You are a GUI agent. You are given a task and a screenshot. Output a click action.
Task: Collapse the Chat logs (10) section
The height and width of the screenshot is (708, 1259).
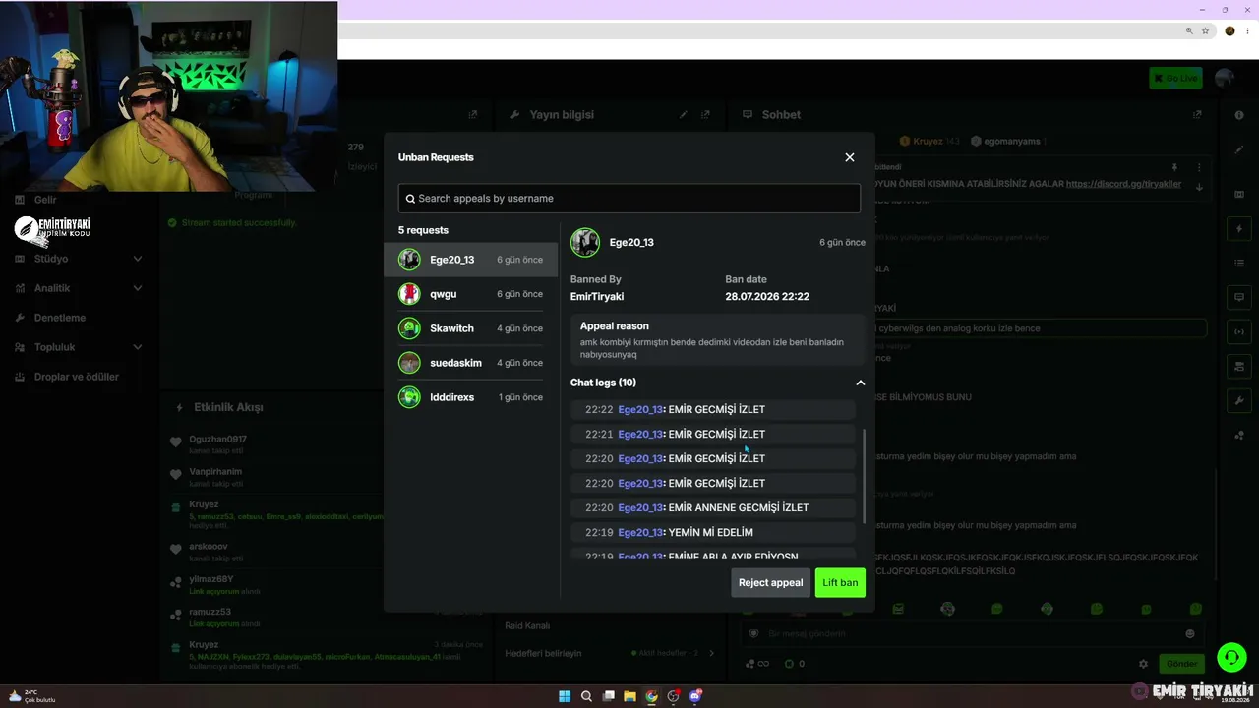(860, 383)
